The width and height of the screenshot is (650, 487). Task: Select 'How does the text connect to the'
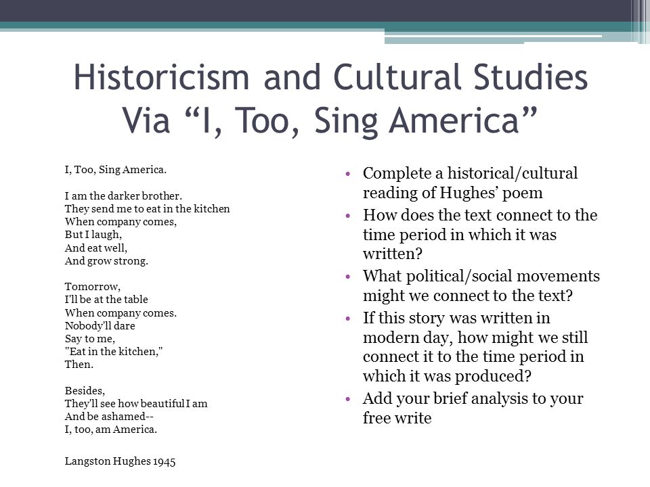[480, 215]
